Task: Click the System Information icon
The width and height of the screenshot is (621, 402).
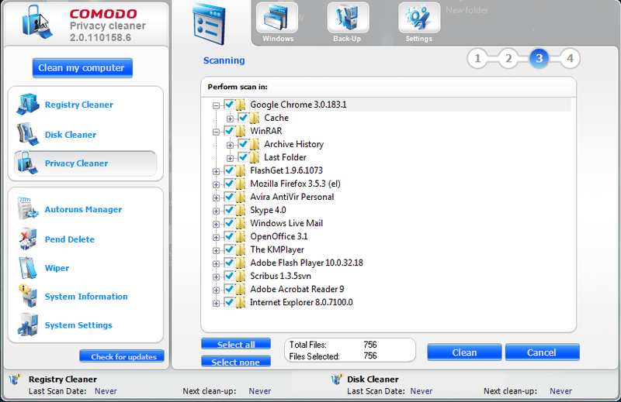Action: [x=28, y=296]
